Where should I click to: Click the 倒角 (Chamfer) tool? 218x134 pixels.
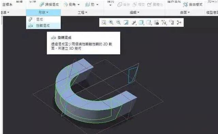point(70,4)
